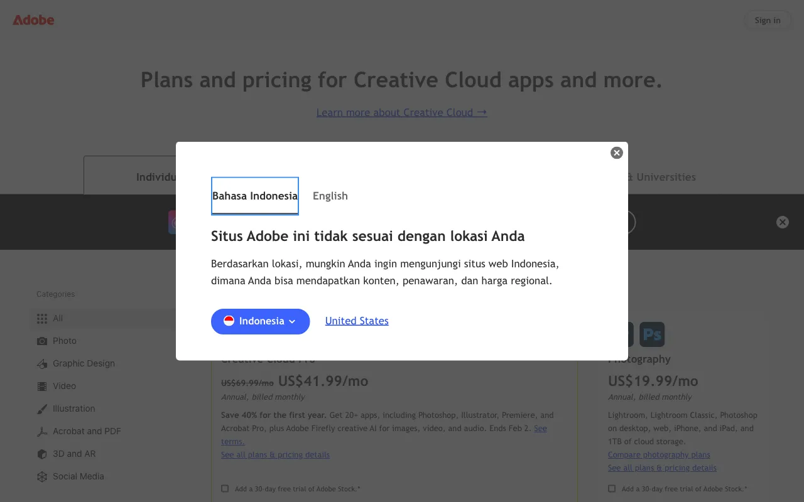
Task: Select the Photo category camera icon
Action: pos(42,341)
